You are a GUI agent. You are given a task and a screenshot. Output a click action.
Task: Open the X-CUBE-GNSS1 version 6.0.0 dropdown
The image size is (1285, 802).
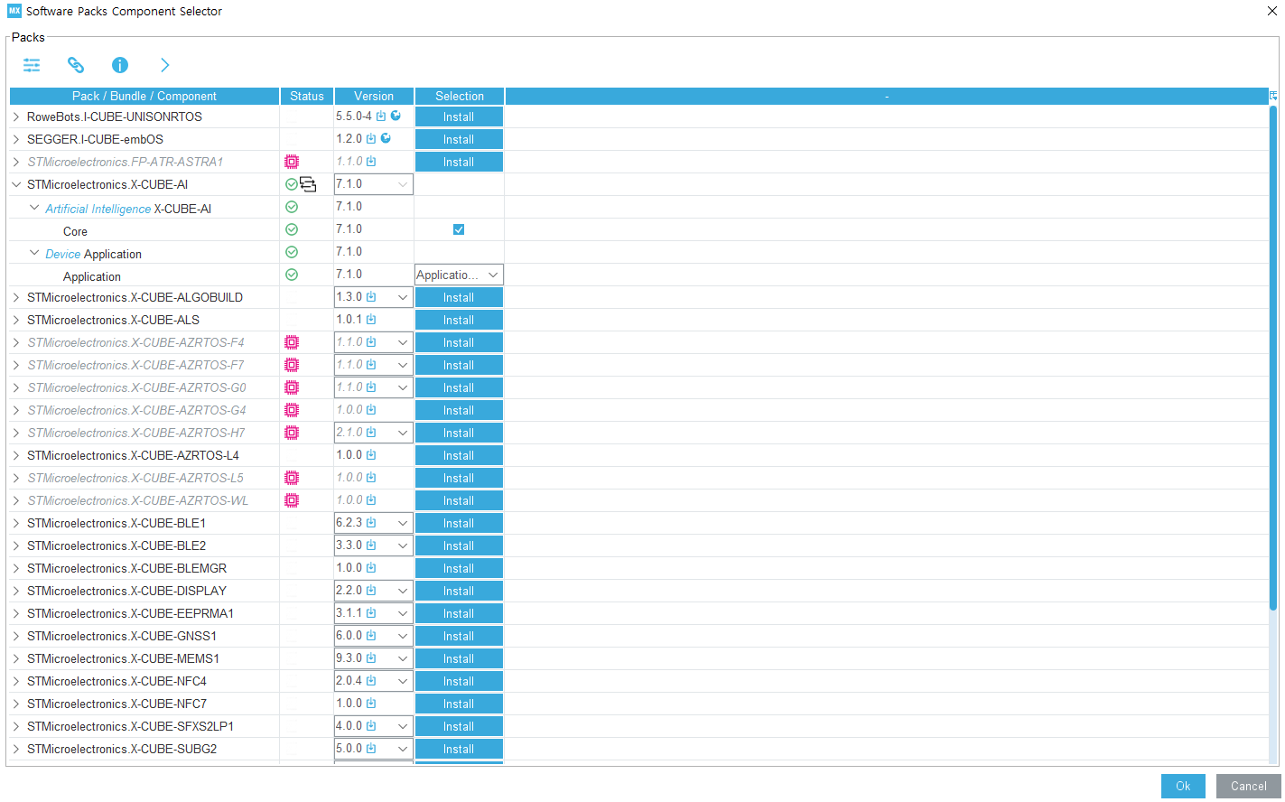point(374,636)
